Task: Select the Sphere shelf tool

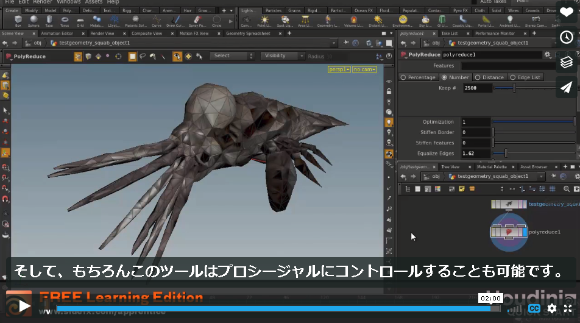Action: [34, 21]
